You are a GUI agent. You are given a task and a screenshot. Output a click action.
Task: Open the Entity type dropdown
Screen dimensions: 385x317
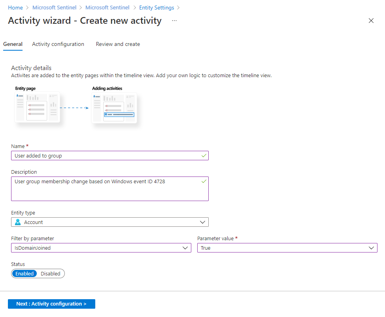(x=204, y=222)
